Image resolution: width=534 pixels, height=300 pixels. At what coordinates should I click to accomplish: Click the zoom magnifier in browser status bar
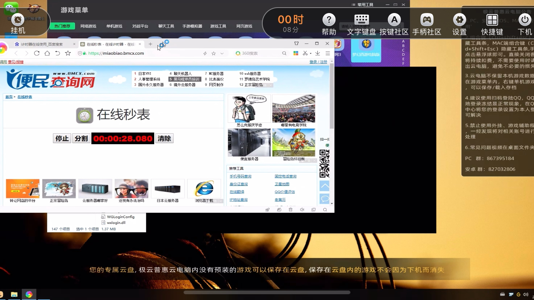pyautogui.click(x=325, y=210)
